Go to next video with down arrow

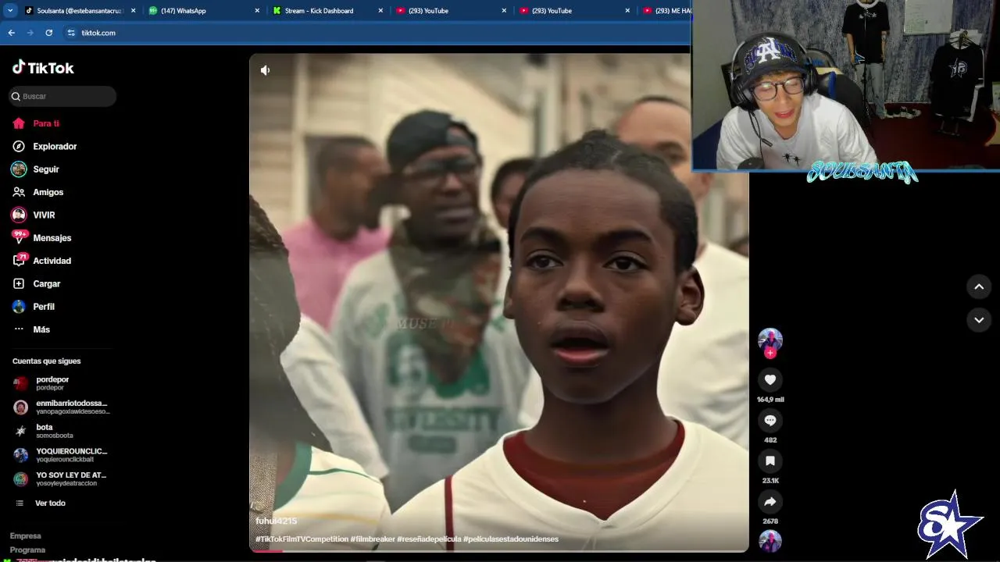pyautogui.click(x=979, y=320)
